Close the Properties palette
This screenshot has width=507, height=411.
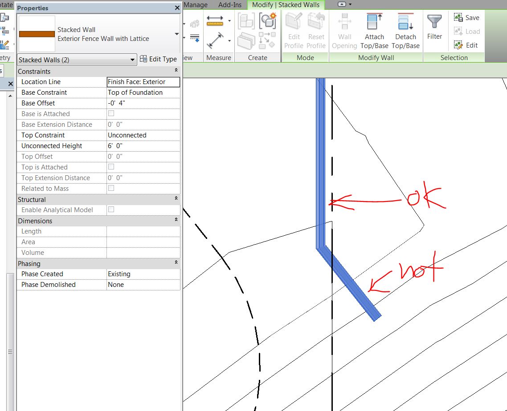pyautogui.click(x=177, y=8)
